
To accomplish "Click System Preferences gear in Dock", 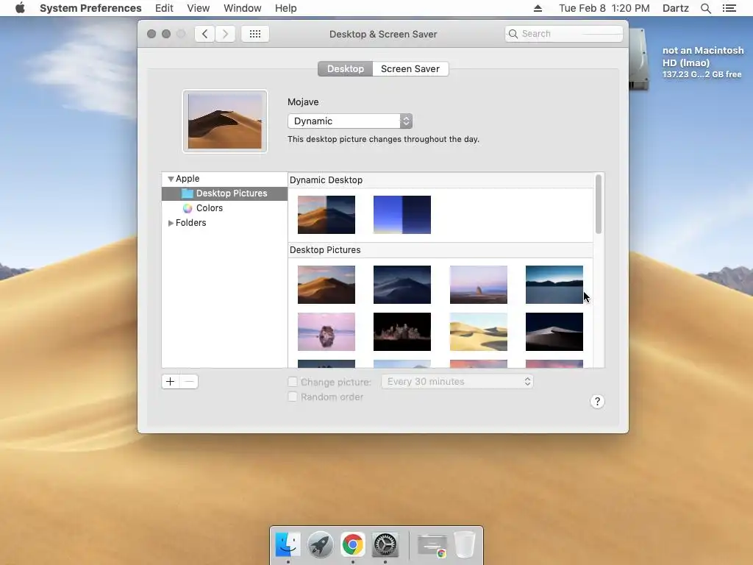I will [385, 544].
